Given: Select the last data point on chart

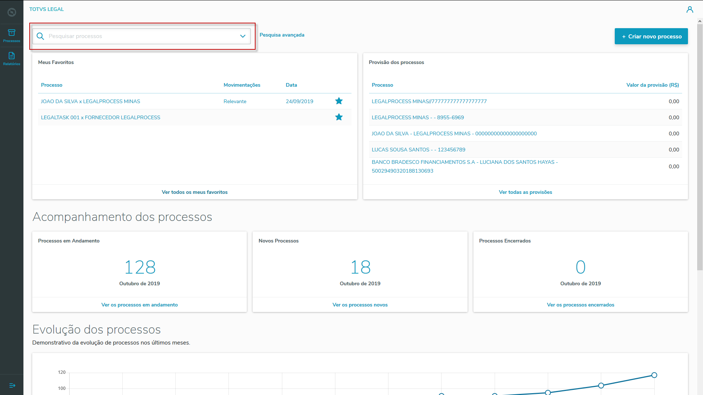Looking at the screenshot, I should pos(654,375).
